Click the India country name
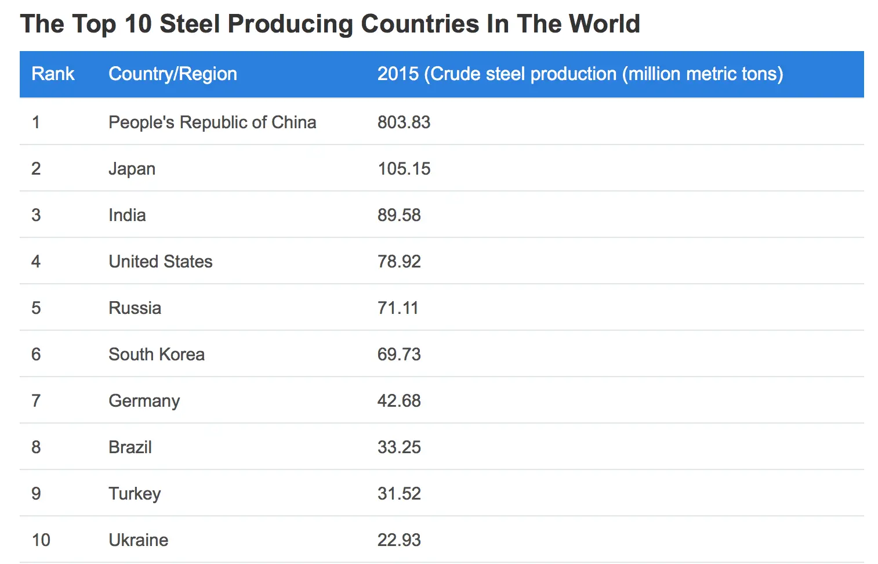This screenshot has width=878, height=564. (127, 215)
